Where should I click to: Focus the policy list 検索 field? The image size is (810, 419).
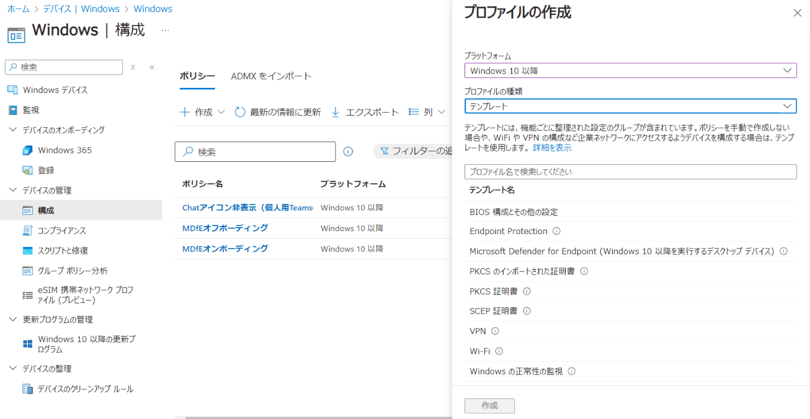(255, 151)
